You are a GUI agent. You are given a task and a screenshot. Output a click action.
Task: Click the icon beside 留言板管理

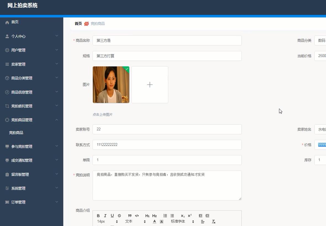[7, 174]
